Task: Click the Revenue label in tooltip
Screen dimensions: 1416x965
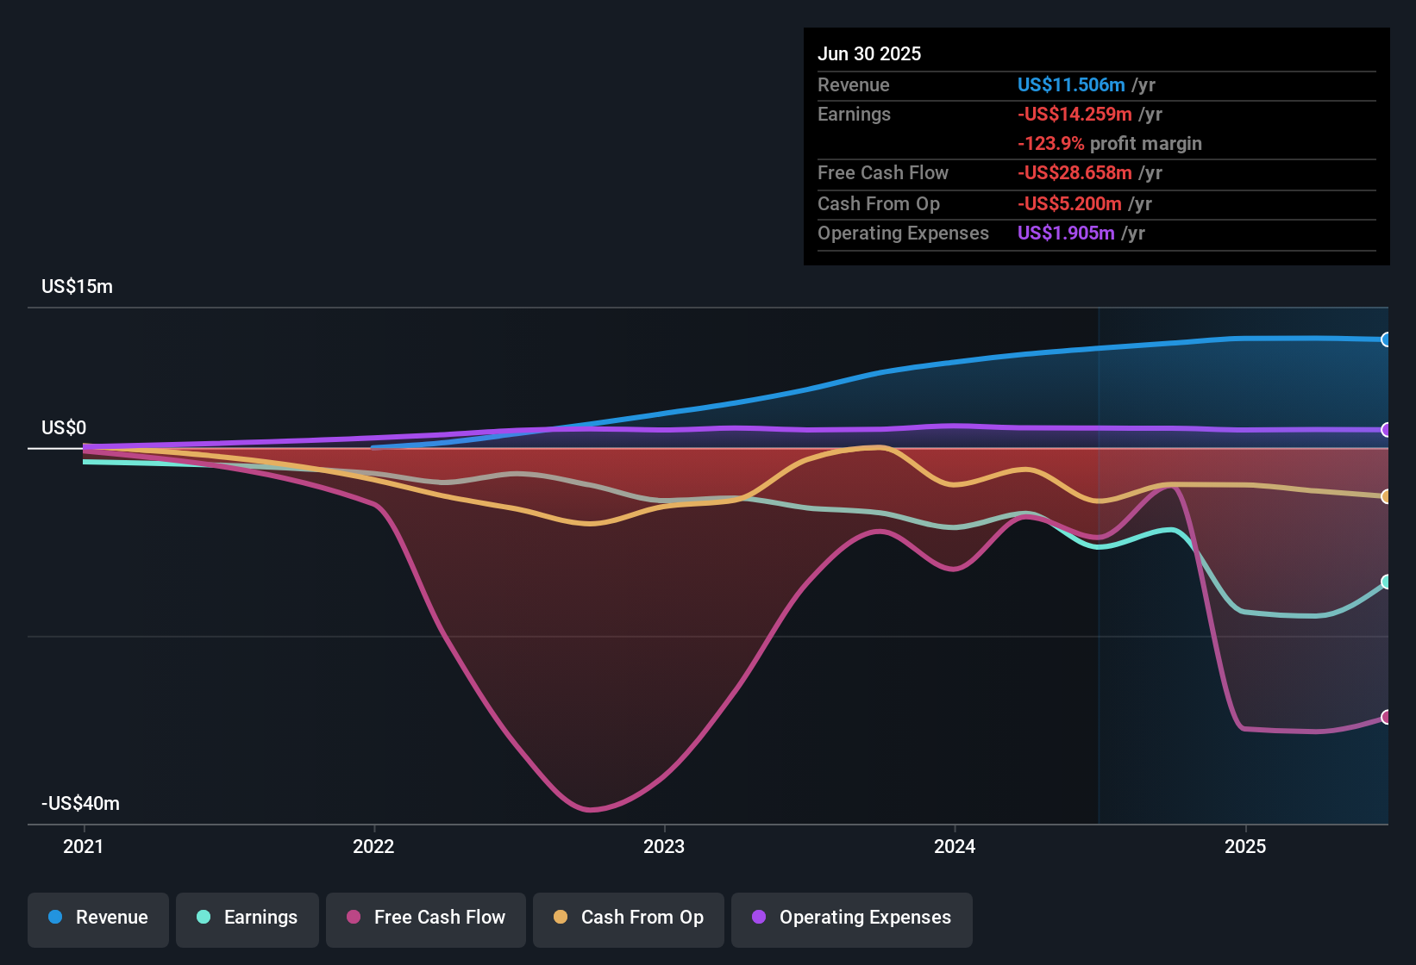Action: pyautogui.click(x=854, y=84)
